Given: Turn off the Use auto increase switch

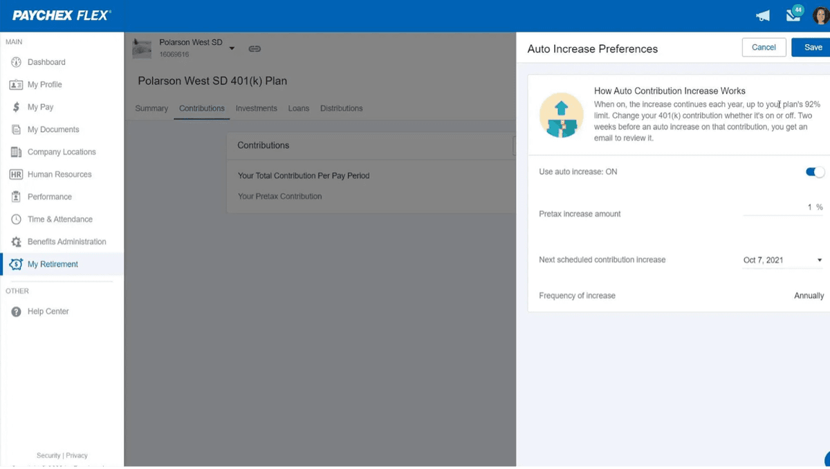Looking at the screenshot, I should pyautogui.click(x=815, y=172).
